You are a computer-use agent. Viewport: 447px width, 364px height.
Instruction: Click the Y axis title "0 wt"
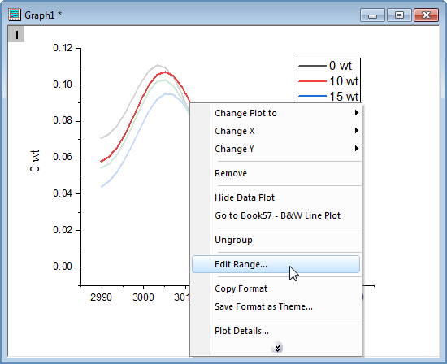[34, 161]
